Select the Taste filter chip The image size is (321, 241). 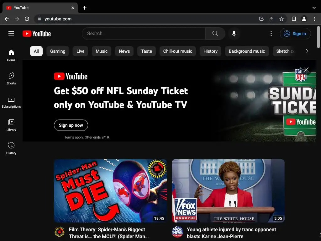[x=147, y=51]
